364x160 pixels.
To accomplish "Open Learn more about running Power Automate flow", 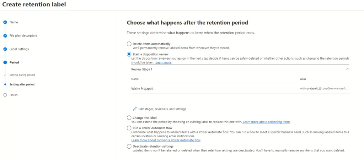I will pyautogui.click(x=168, y=140).
